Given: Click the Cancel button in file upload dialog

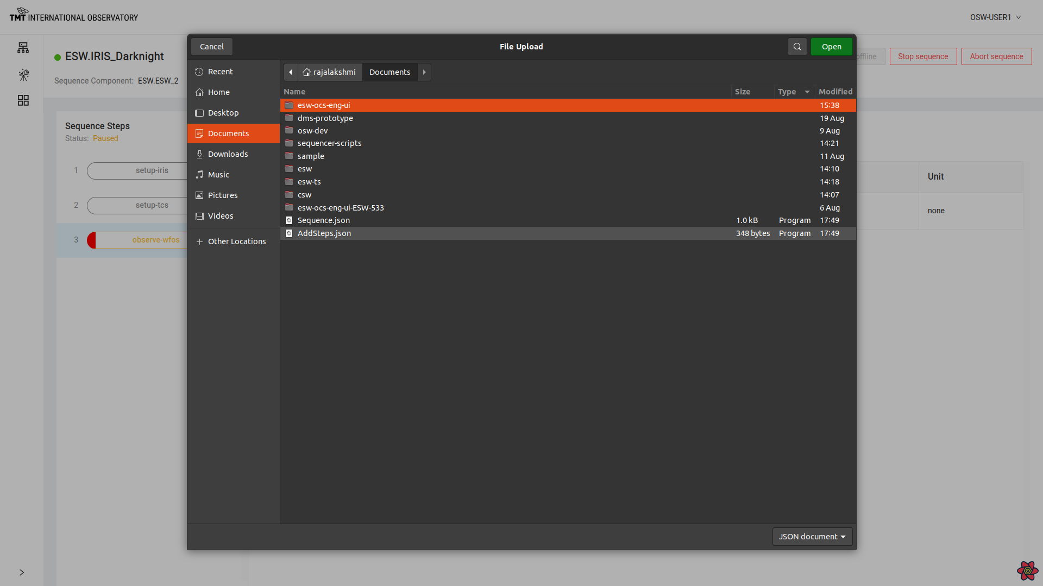Looking at the screenshot, I should click(x=212, y=47).
